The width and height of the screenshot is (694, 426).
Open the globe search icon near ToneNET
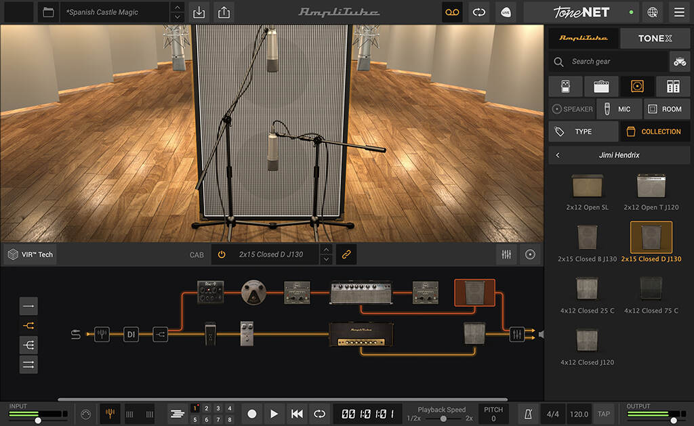tap(653, 12)
